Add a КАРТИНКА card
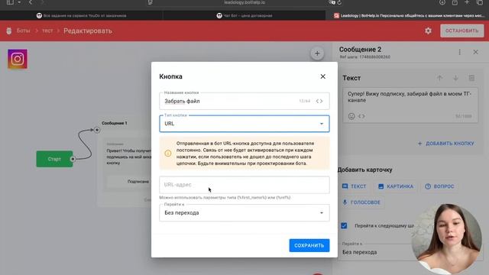This screenshot has width=489, height=275. [x=396, y=186]
